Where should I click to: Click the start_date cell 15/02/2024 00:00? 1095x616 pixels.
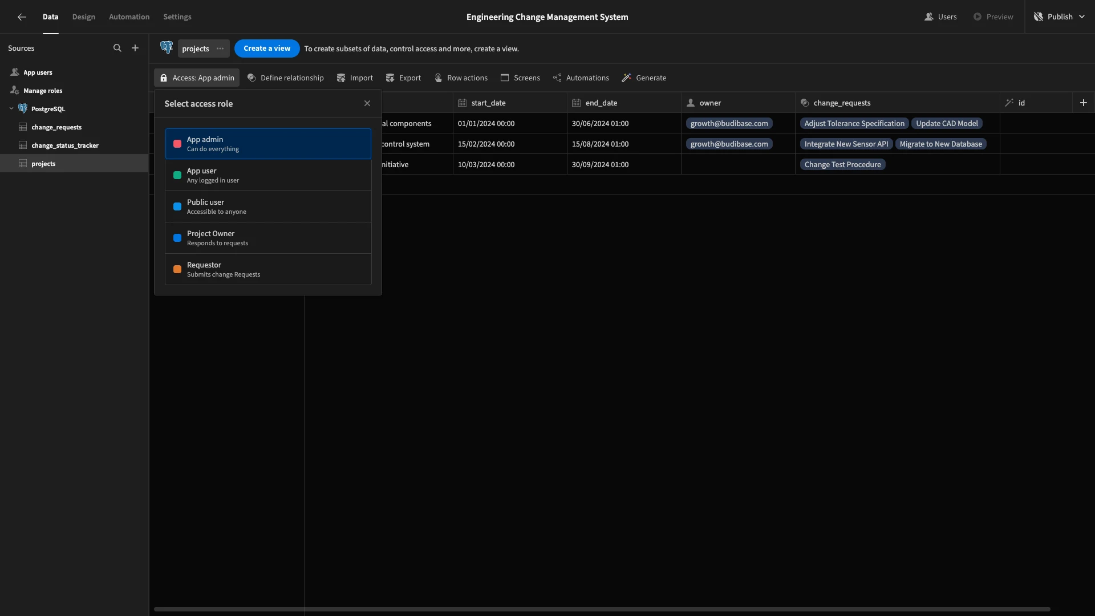point(510,144)
